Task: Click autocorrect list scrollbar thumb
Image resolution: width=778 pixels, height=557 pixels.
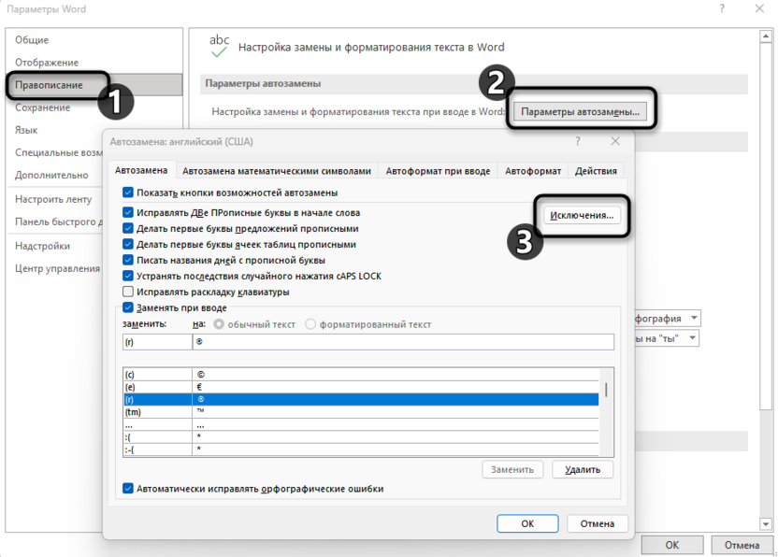Action: point(606,390)
